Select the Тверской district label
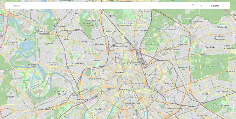Image resolution: width=236 pixels, height=119 pixels. click(x=119, y=72)
